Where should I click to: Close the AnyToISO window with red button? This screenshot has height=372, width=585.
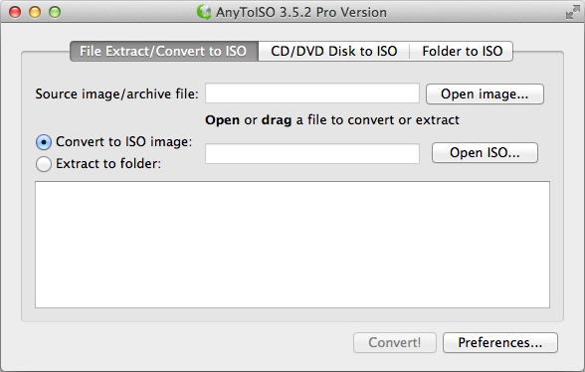[15, 12]
